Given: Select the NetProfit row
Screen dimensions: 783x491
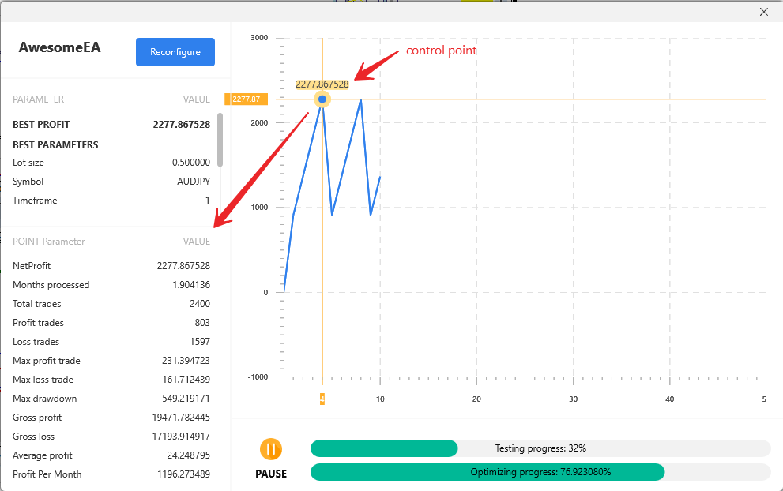Looking at the screenshot, I should (111, 266).
